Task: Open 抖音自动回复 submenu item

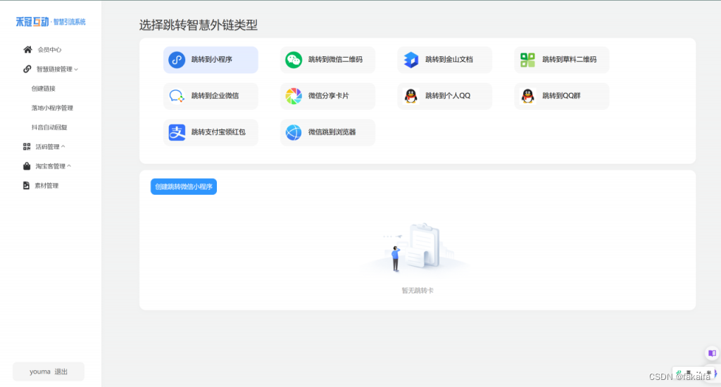Action: [49, 127]
